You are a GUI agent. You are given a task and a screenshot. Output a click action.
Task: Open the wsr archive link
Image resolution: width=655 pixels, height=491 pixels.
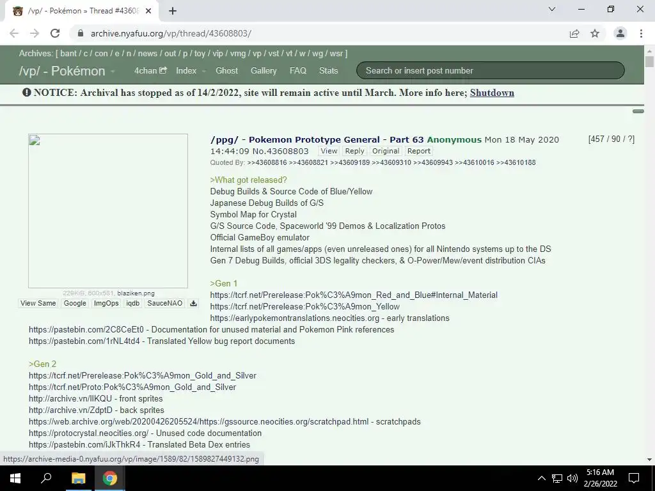pyautogui.click(x=336, y=54)
